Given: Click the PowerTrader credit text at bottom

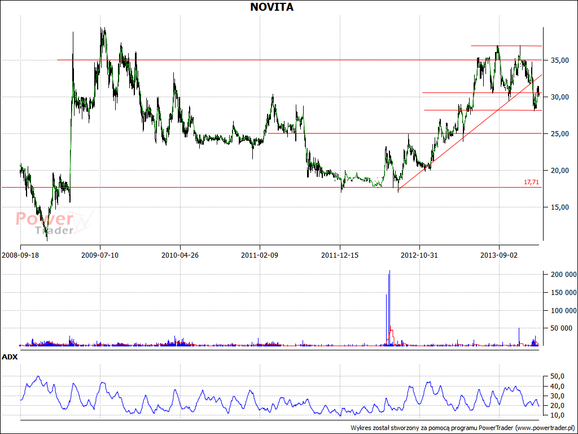Looking at the screenshot, I should point(463,428).
